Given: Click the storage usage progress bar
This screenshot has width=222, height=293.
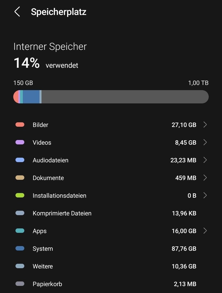Looking at the screenshot, I should point(111,97).
